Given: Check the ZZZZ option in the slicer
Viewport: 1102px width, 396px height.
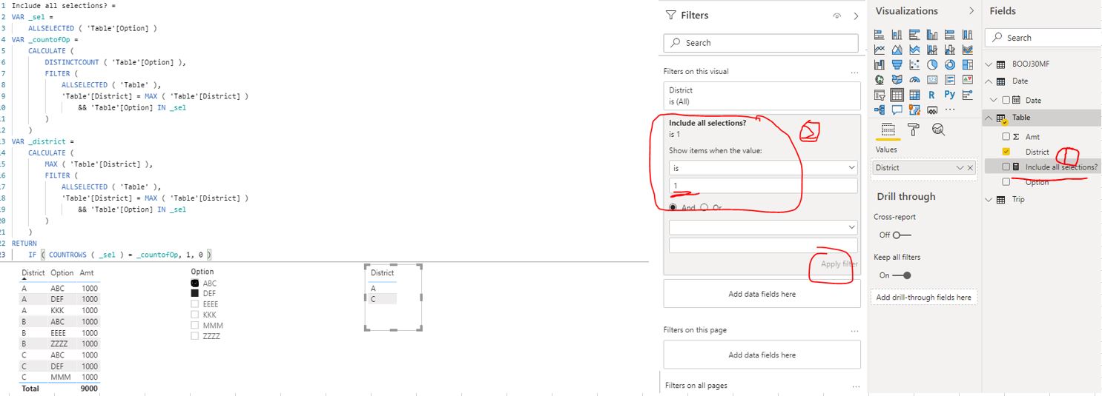Looking at the screenshot, I should point(195,336).
